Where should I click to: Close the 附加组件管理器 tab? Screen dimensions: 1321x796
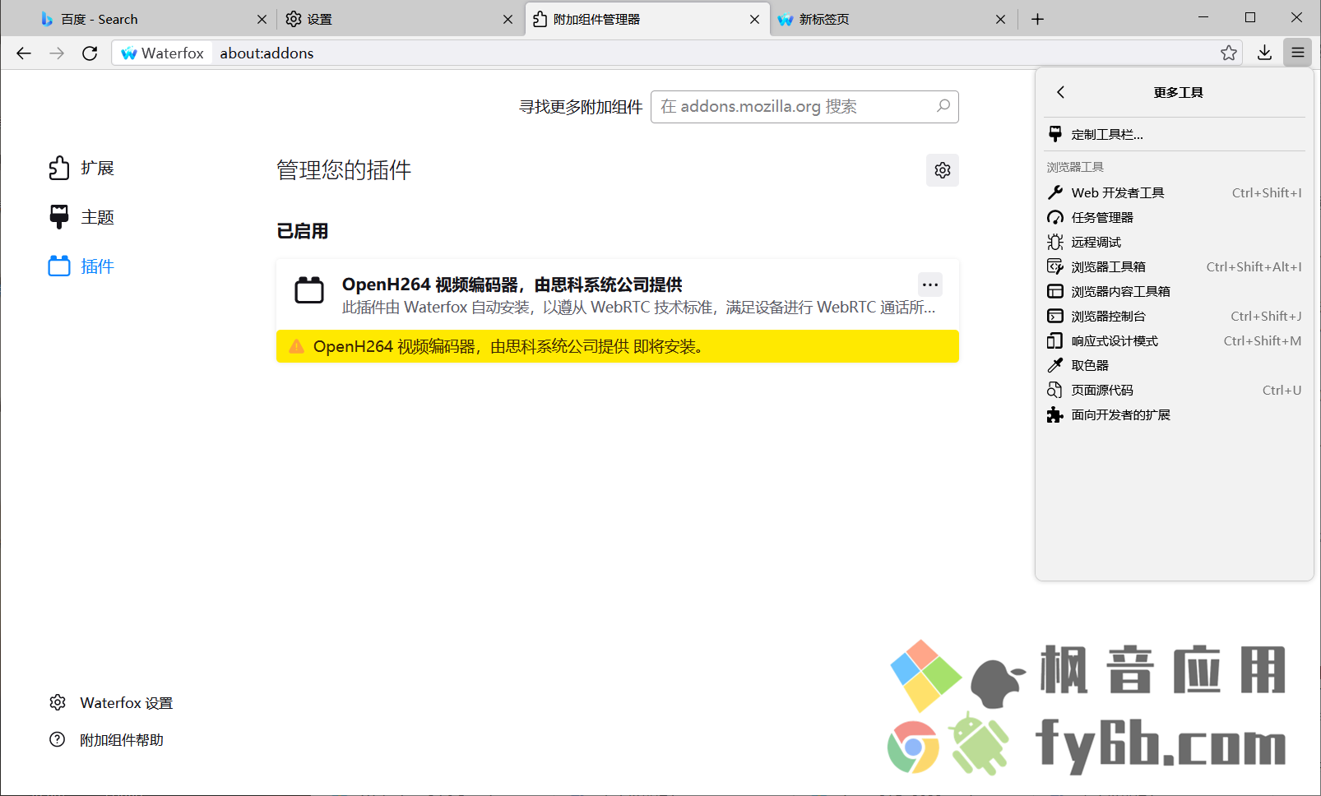(754, 19)
